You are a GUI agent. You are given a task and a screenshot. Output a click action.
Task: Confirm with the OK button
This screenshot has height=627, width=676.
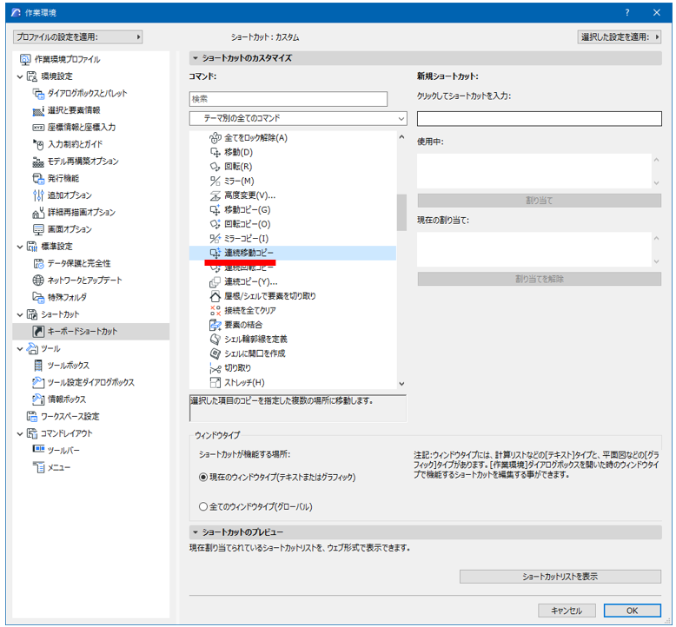pos(633,610)
